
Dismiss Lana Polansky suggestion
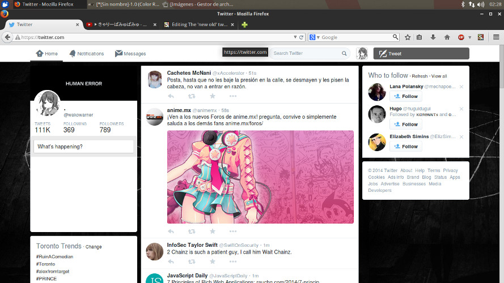(x=461, y=87)
